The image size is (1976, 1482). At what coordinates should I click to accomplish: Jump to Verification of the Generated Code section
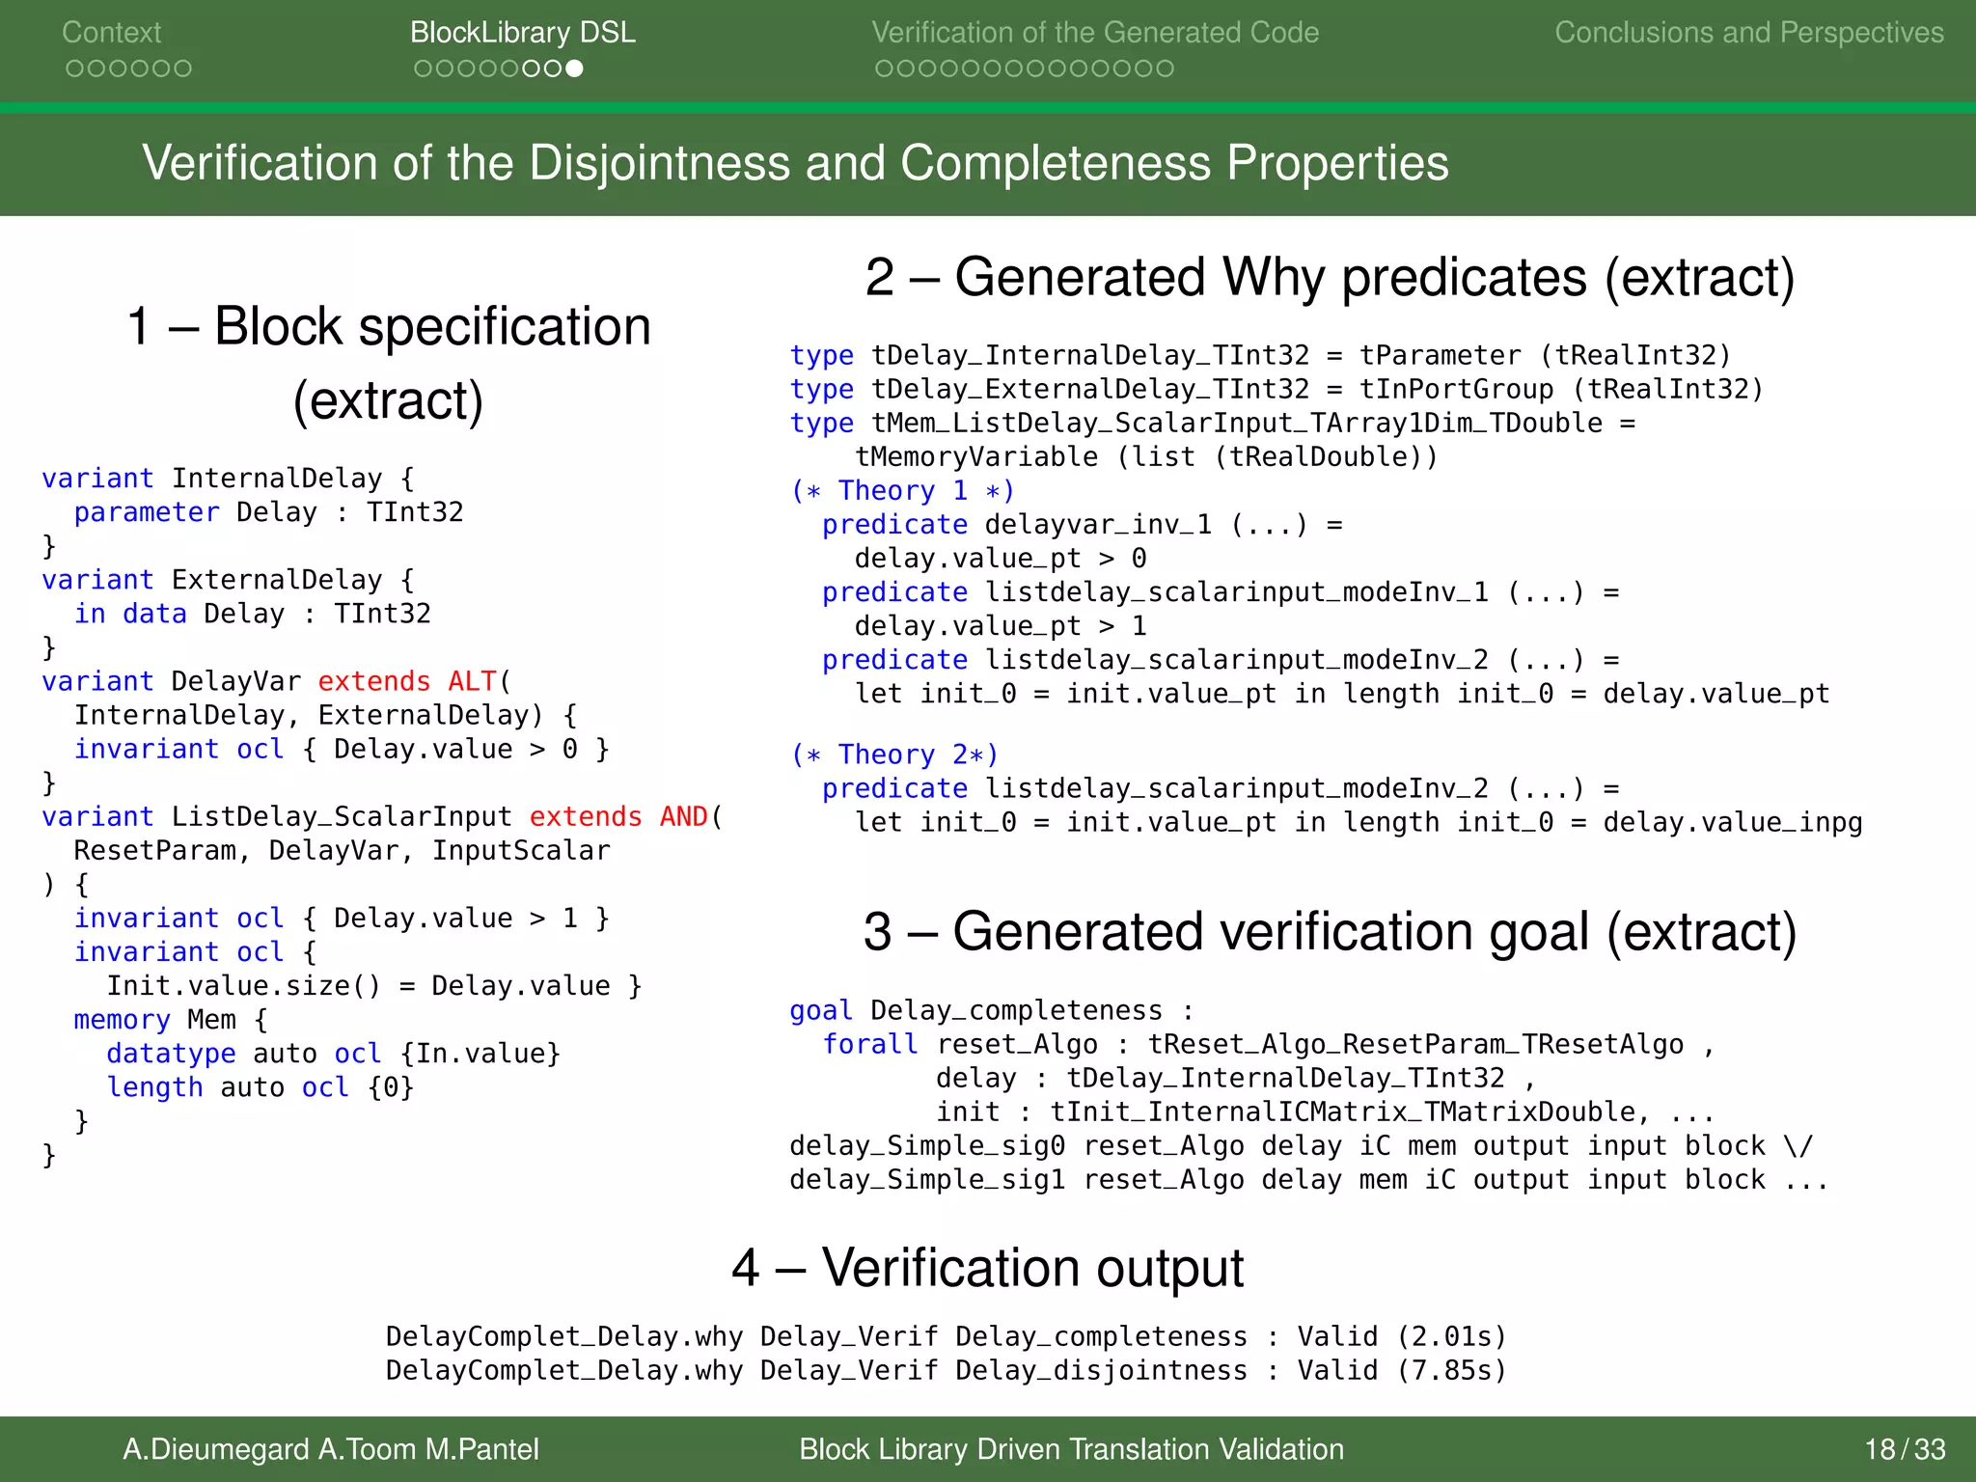(1095, 32)
